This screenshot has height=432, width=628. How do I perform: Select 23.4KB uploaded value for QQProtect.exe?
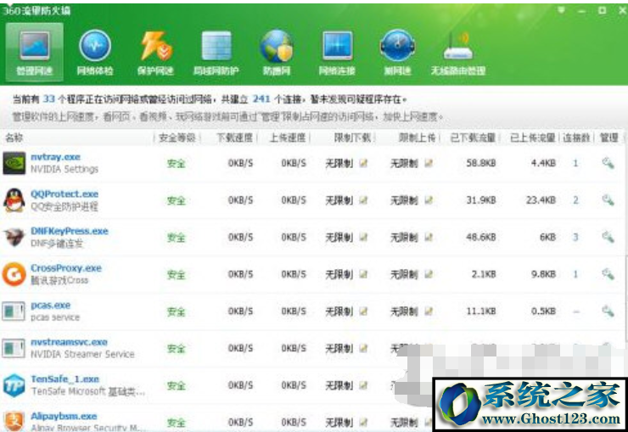(x=541, y=199)
